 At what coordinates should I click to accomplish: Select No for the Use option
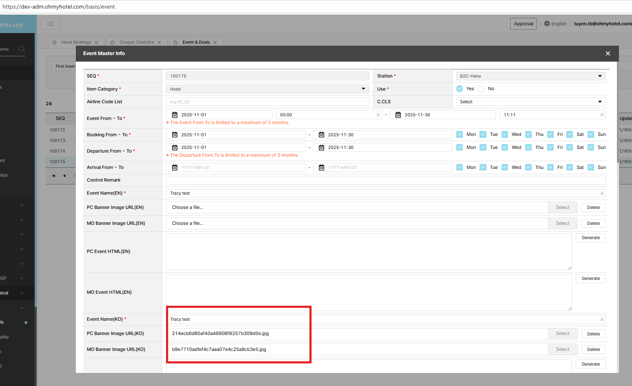tap(481, 89)
